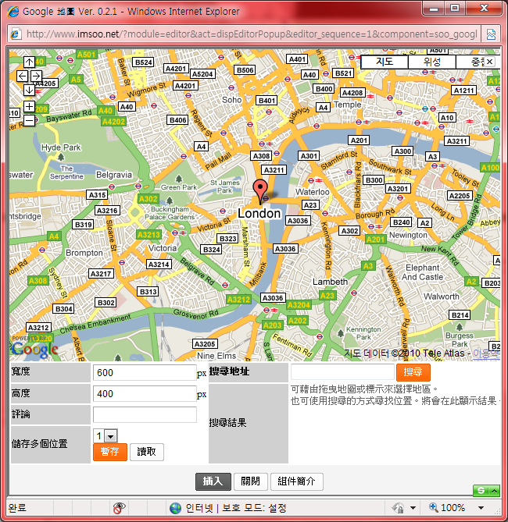Click the 組件簡介 component info button

tap(296, 481)
